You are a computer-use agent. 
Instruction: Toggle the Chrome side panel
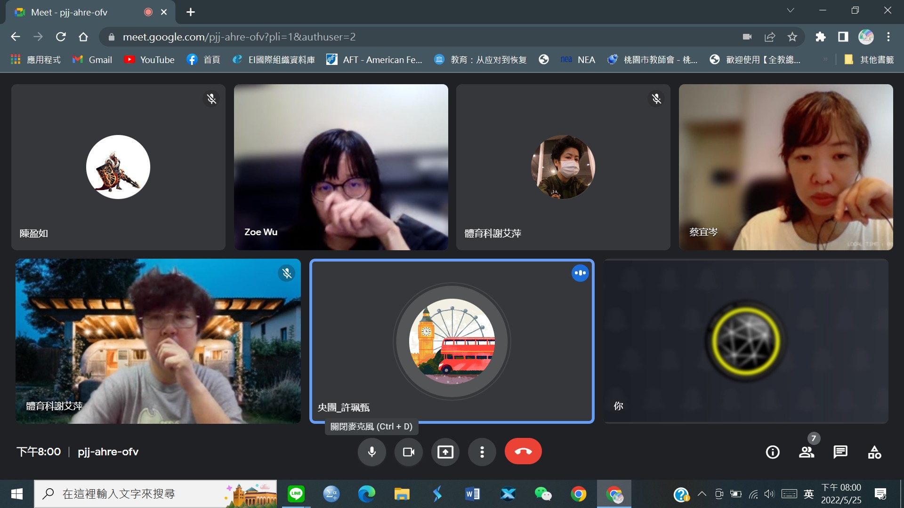click(x=843, y=37)
